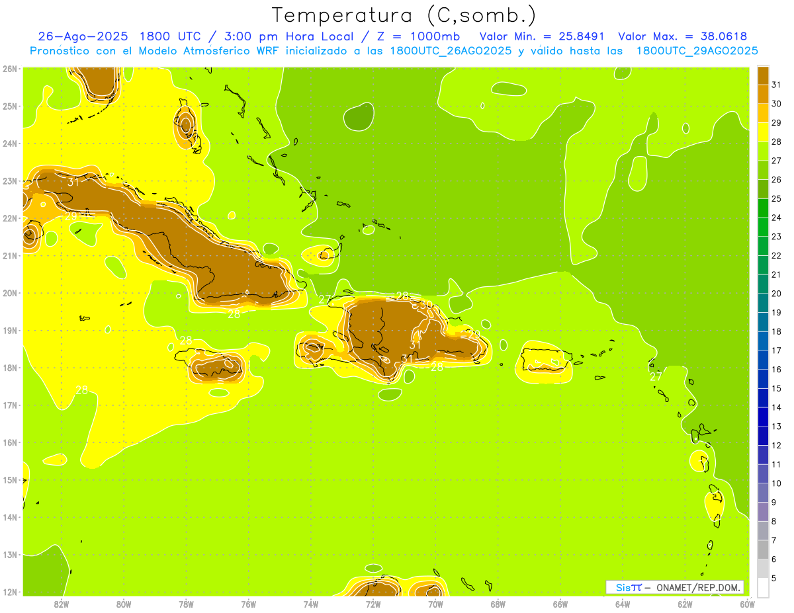Screen dimensions: 794x613
Task: Click the 12N latitude axis label
Action: [10, 592]
